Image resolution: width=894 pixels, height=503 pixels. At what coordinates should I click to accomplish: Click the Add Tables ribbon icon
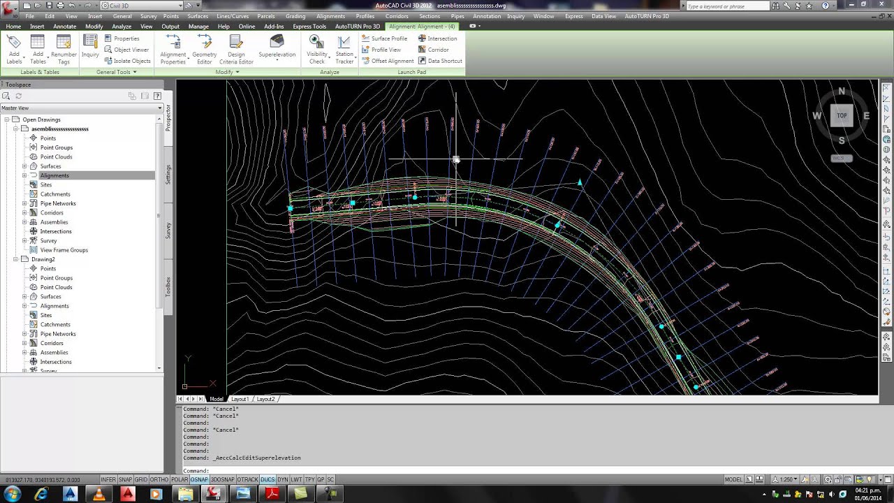[38, 50]
